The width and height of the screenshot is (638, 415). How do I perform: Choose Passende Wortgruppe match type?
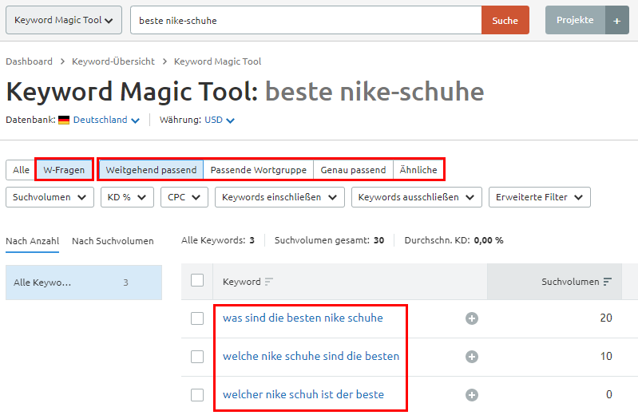259,170
